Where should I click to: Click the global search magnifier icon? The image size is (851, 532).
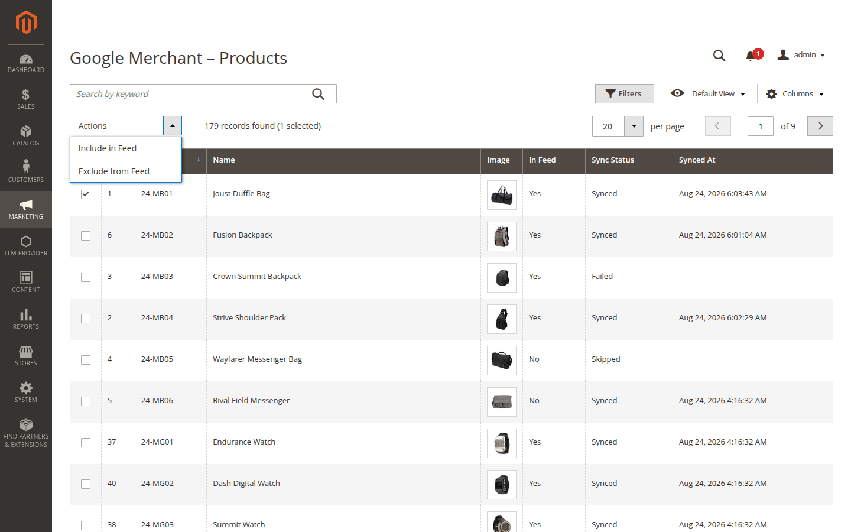coord(719,55)
